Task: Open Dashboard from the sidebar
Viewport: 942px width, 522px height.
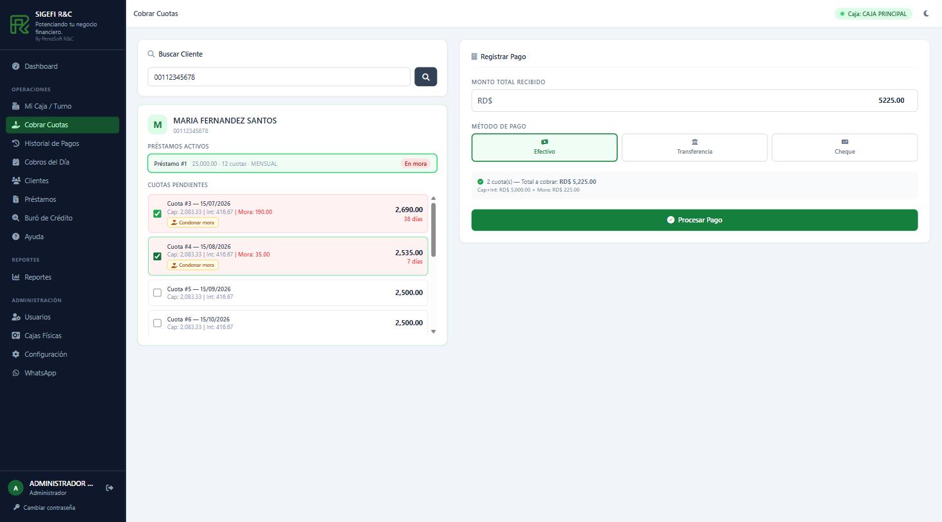Action: tap(62, 66)
